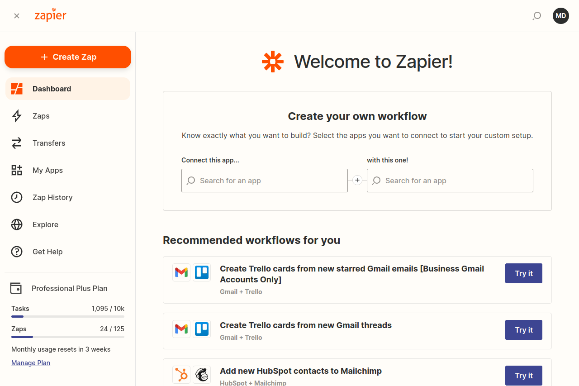Click the search magnifier icon in header
Image resolution: width=579 pixels, height=386 pixels.
point(537,16)
